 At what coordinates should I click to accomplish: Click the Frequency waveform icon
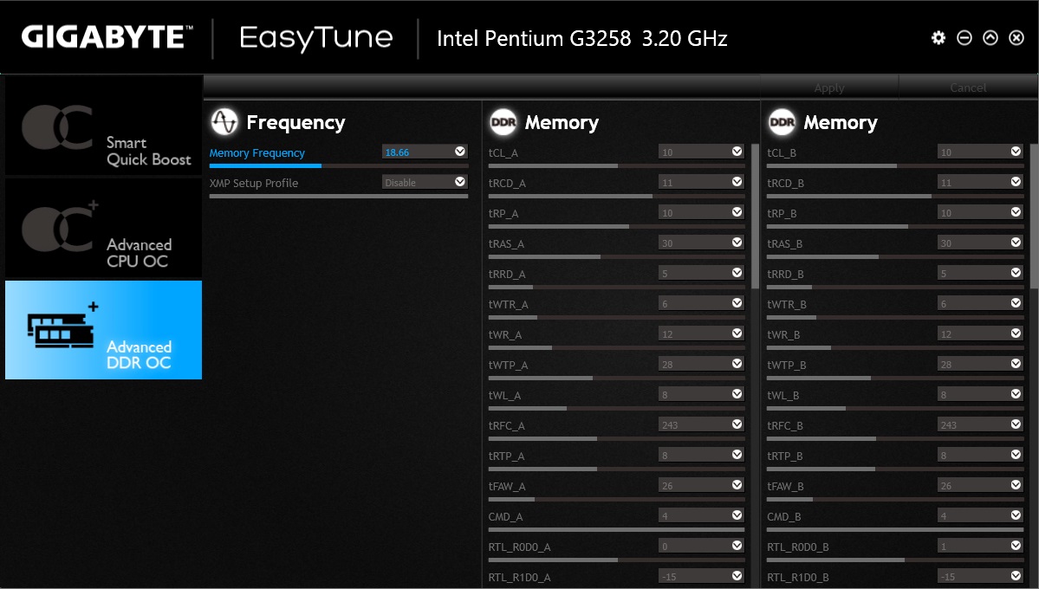(x=224, y=122)
